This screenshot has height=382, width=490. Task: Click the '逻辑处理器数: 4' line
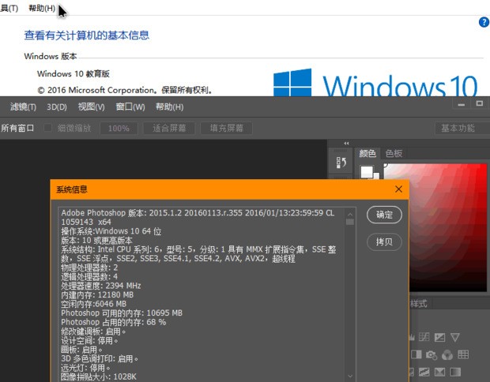89,276
